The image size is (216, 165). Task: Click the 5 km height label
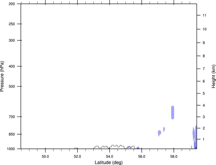(x=204, y=94)
